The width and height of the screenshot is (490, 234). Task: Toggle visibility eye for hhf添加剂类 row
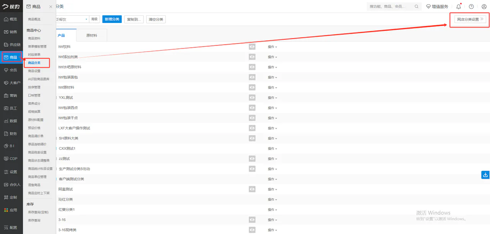click(252, 57)
